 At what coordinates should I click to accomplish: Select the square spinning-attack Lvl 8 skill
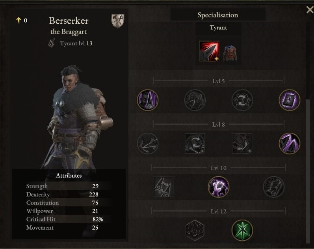tap(195, 143)
